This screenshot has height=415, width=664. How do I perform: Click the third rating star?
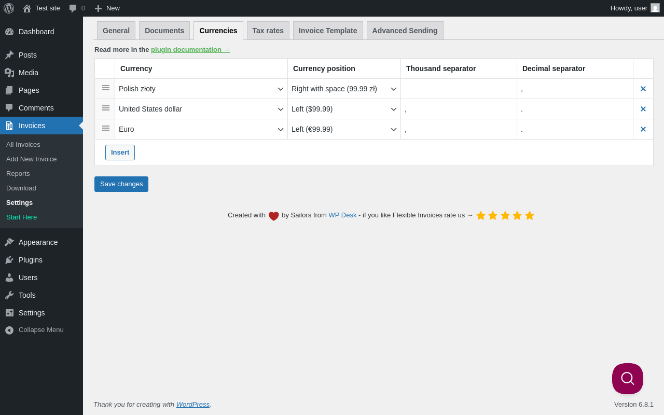click(x=505, y=215)
